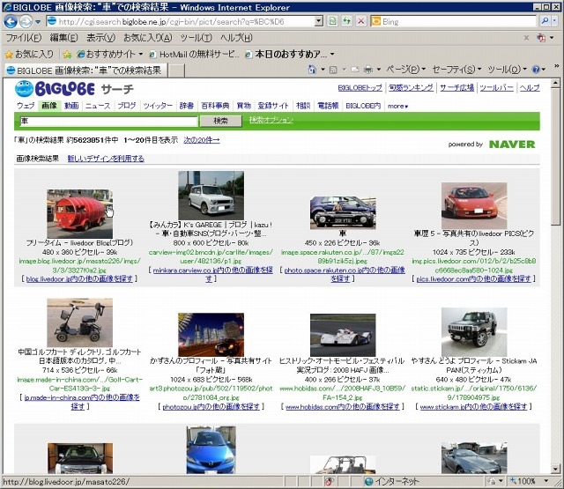
Task: Click 新しいデザインを利用する link
Action: [x=106, y=159]
